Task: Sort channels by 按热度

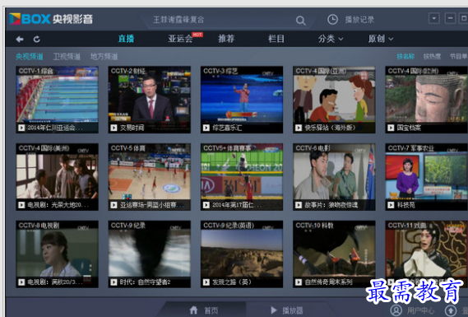Action: (x=432, y=57)
